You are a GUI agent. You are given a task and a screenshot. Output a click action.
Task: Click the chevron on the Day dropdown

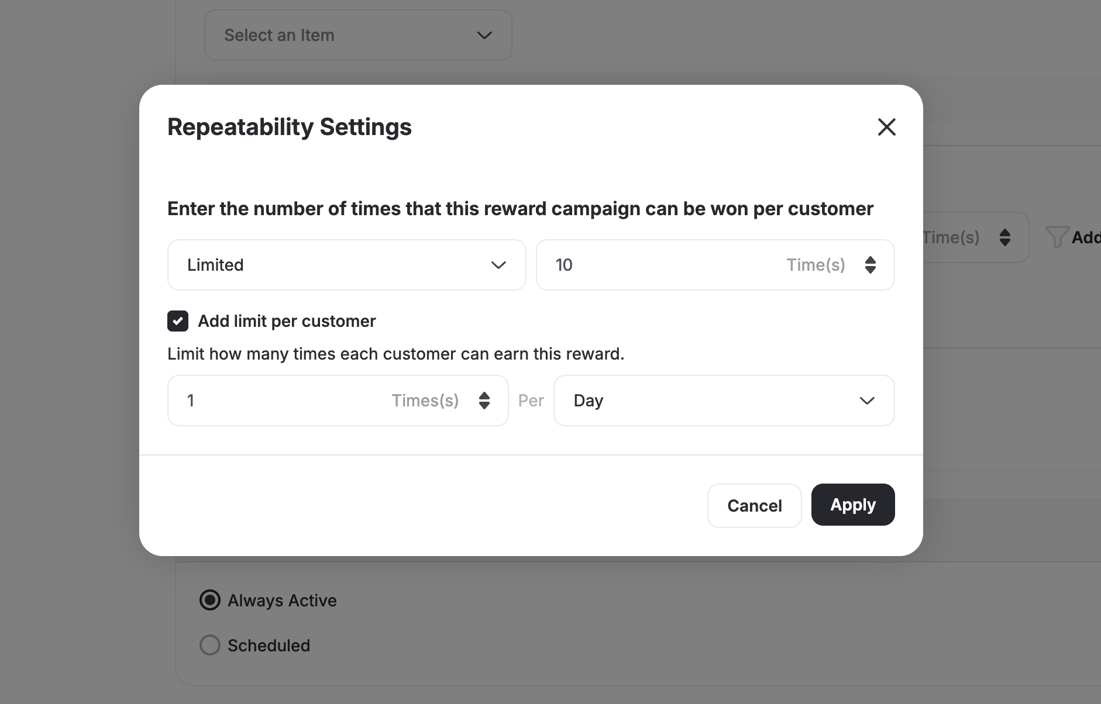(868, 401)
